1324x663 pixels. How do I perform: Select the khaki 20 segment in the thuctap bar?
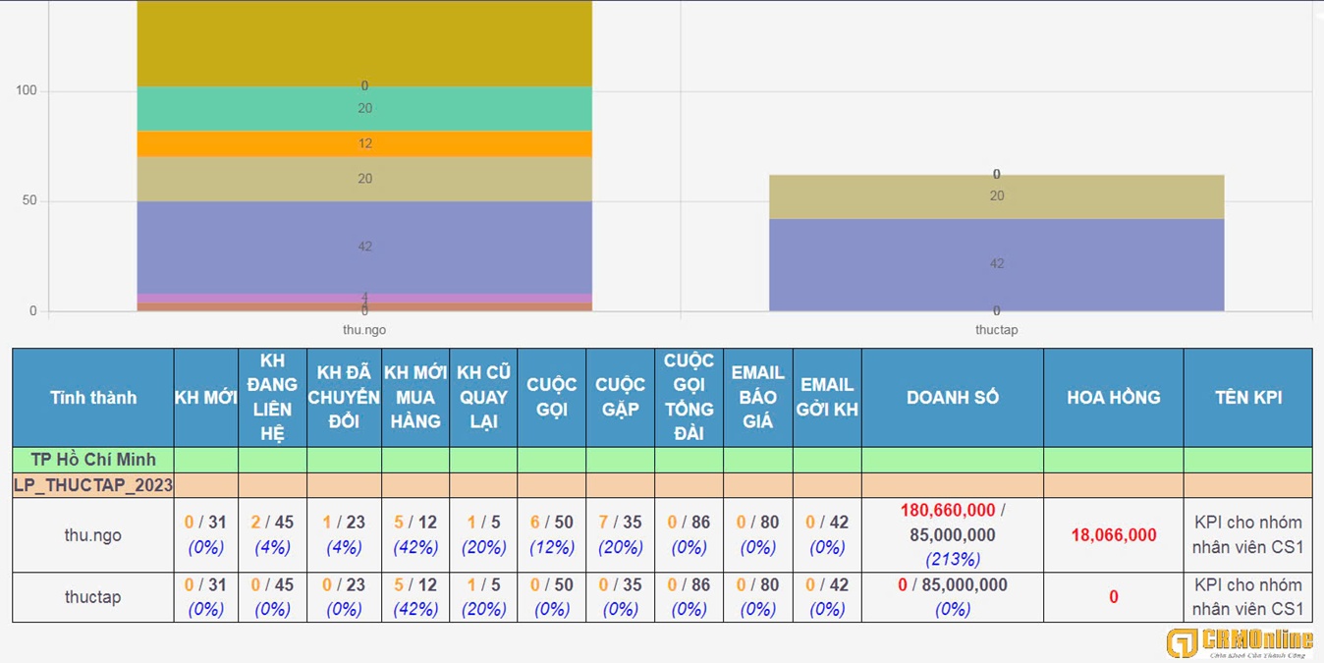pos(996,197)
